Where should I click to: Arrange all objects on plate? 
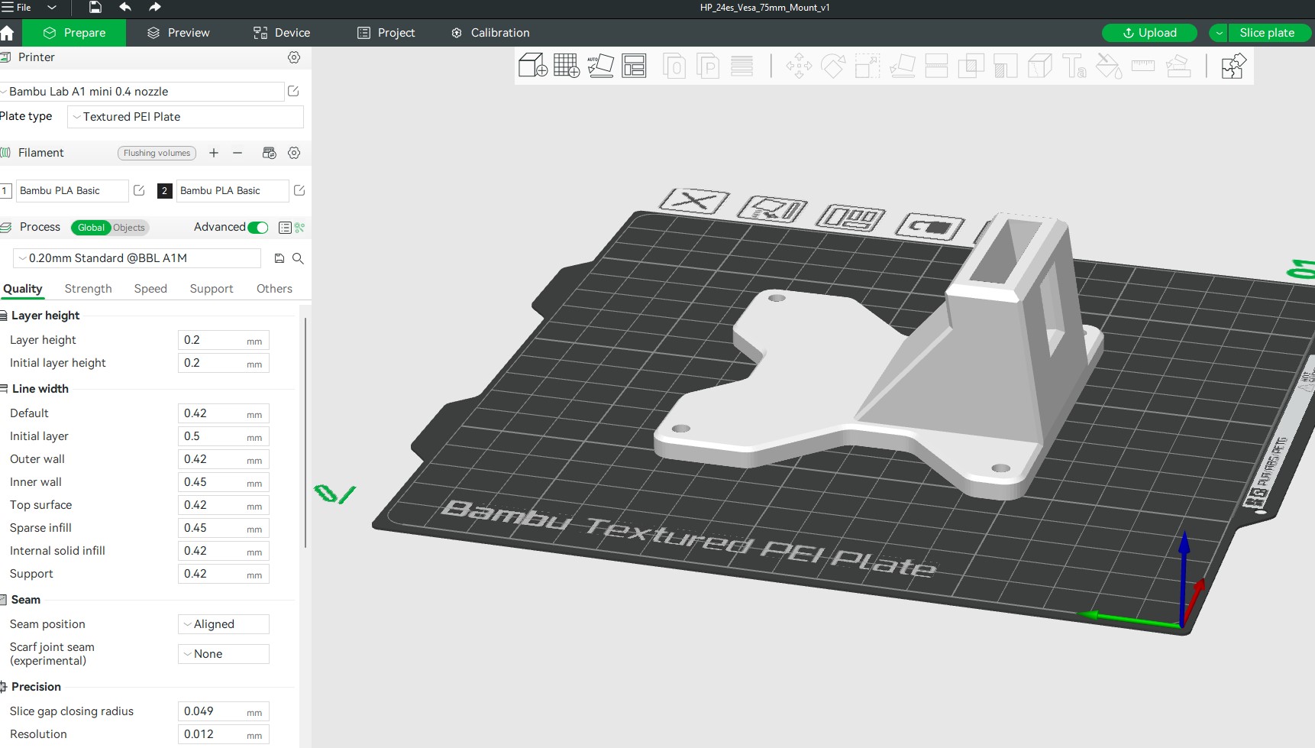(634, 66)
